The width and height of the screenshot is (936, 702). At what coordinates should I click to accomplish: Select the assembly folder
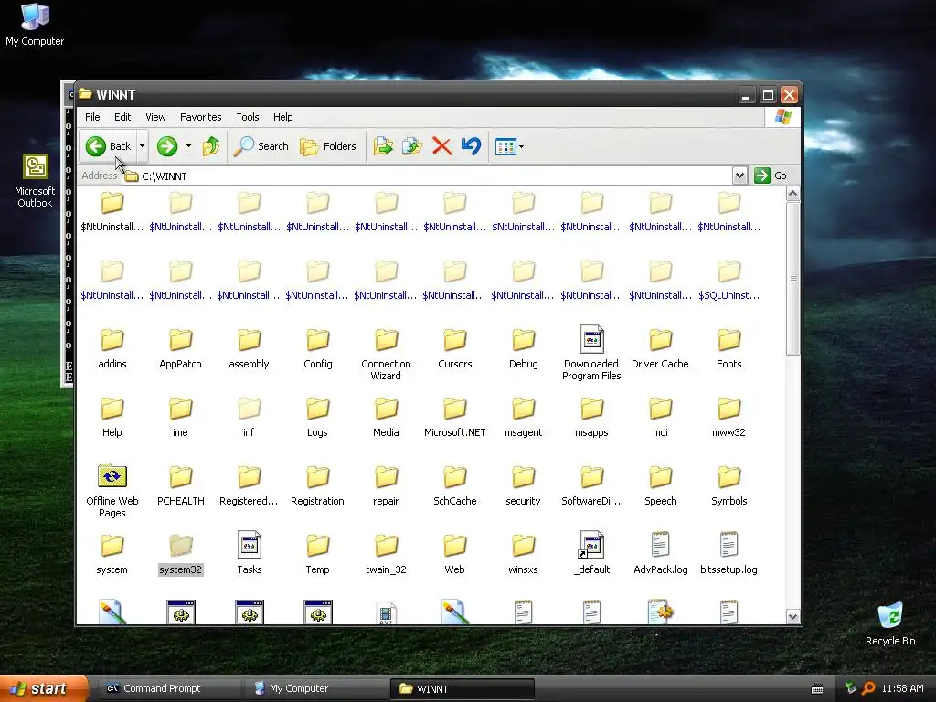click(249, 348)
